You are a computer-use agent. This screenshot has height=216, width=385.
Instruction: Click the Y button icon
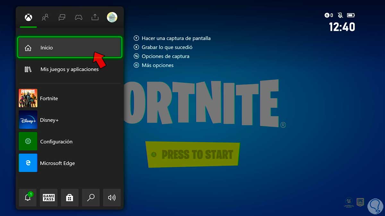[x=136, y=38]
